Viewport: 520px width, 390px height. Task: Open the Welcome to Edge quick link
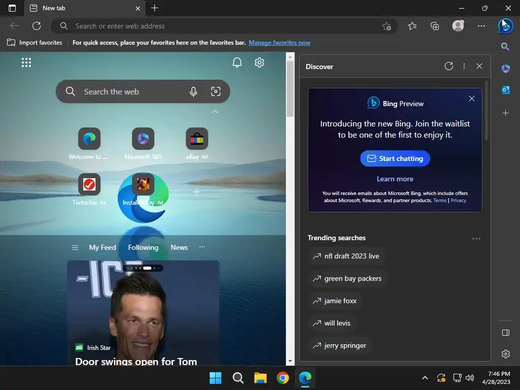pyautogui.click(x=89, y=144)
